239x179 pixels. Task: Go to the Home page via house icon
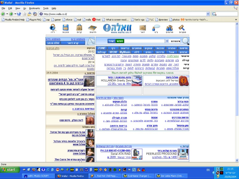35,14
